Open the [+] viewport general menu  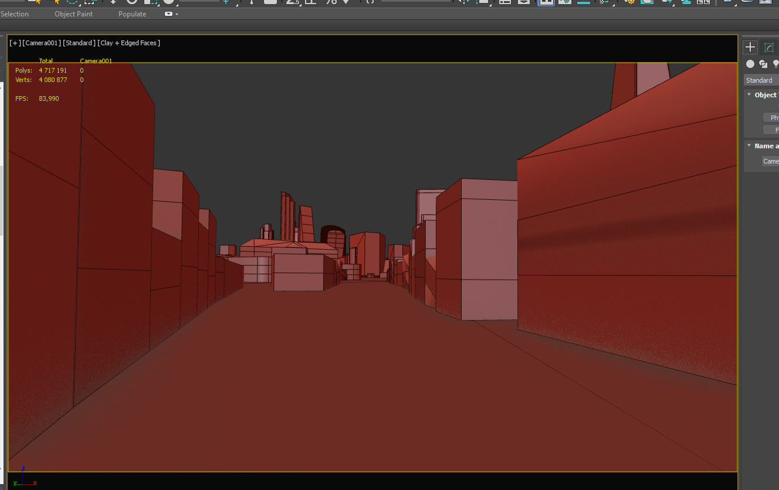15,43
